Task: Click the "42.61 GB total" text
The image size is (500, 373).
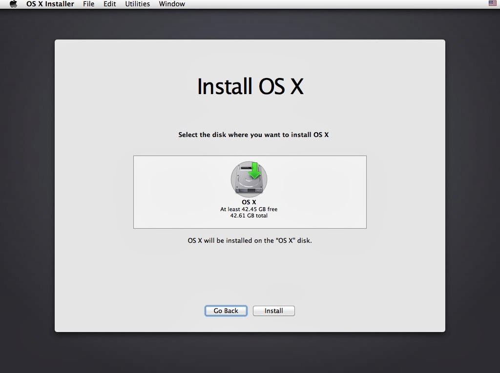Action: [x=249, y=216]
